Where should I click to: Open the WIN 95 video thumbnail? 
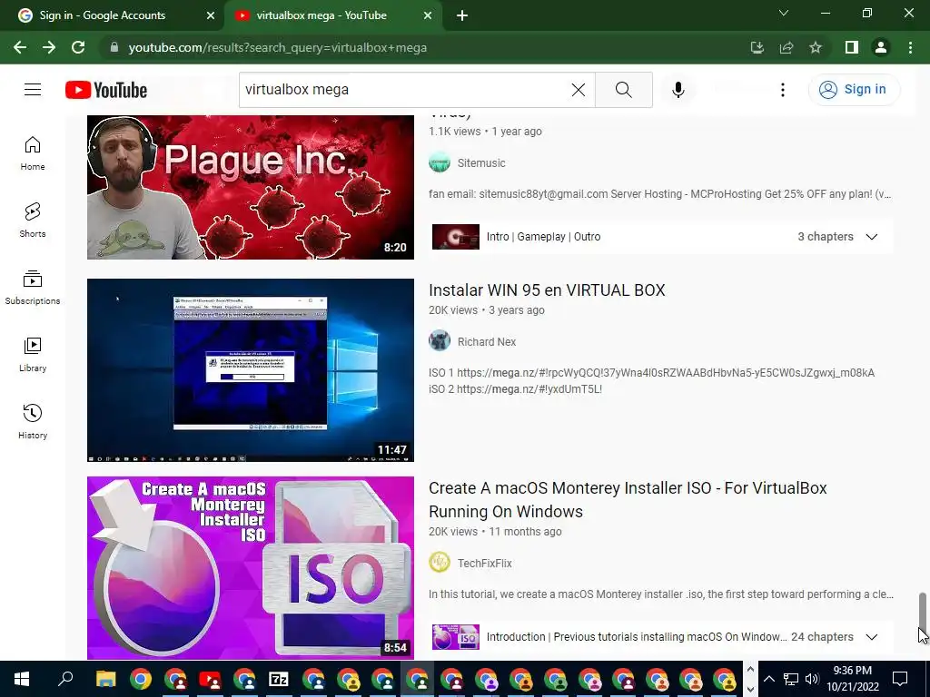click(251, 370)
